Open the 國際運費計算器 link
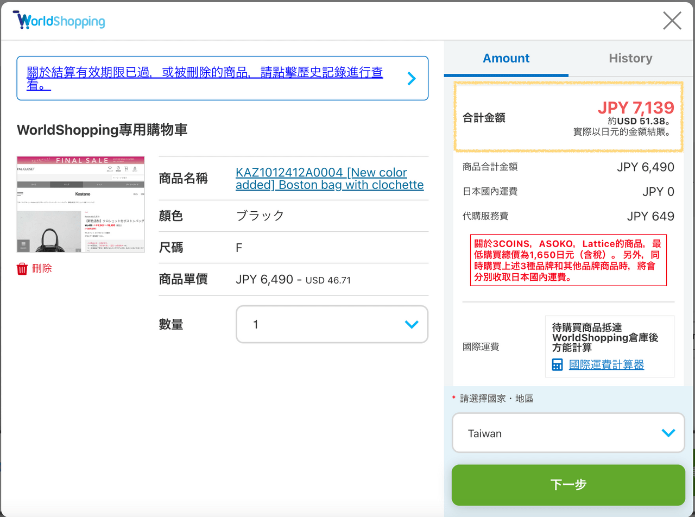695x517 pixels. (x=606, y=364)
